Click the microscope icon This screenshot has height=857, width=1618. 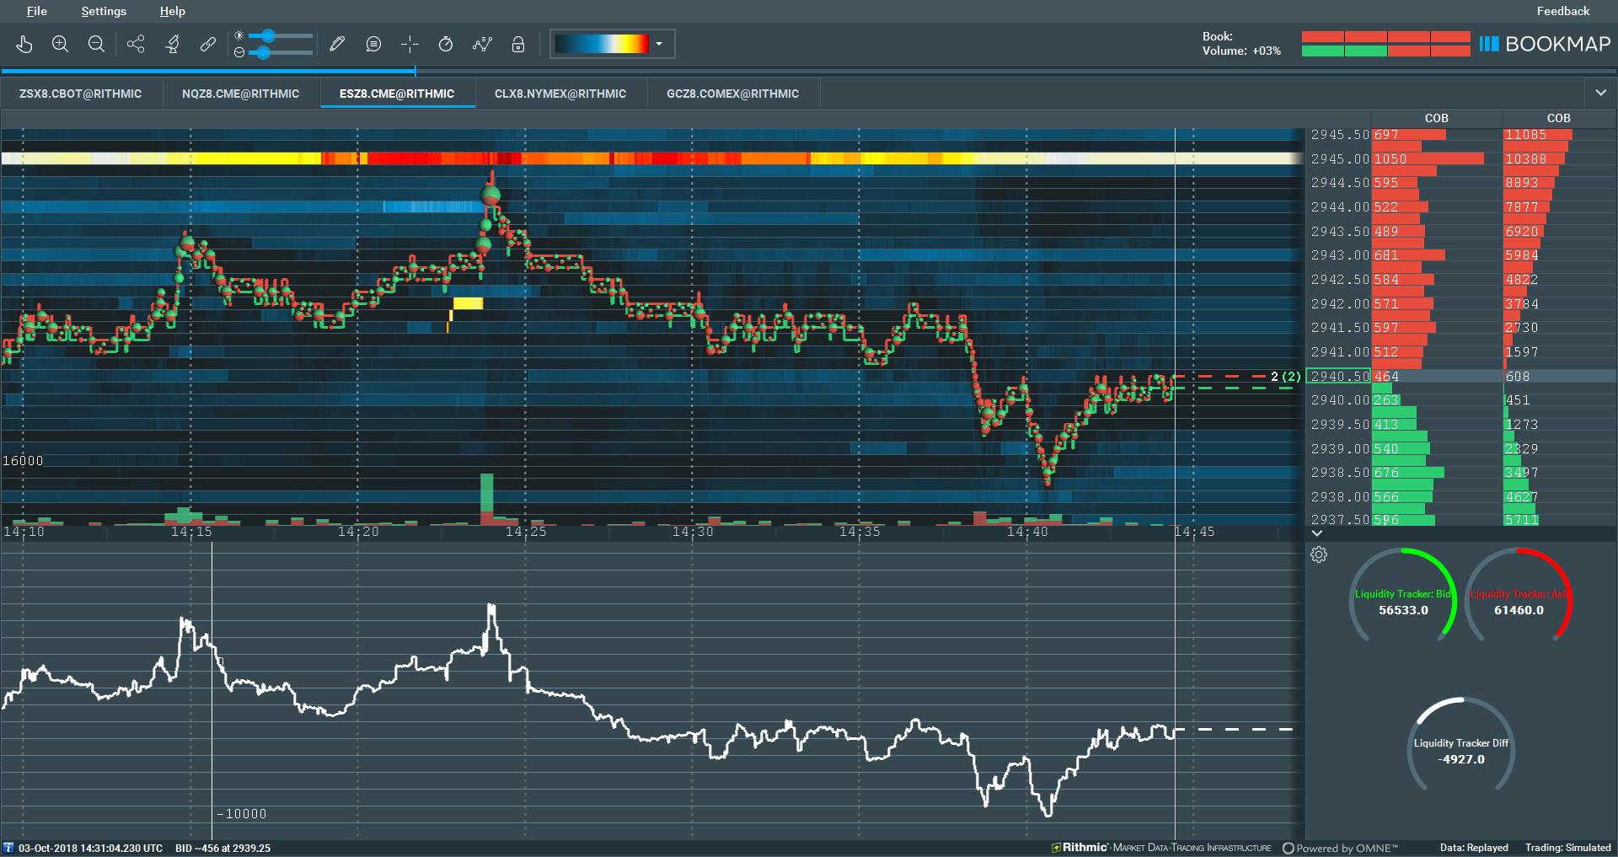click(x=173, y=45)
